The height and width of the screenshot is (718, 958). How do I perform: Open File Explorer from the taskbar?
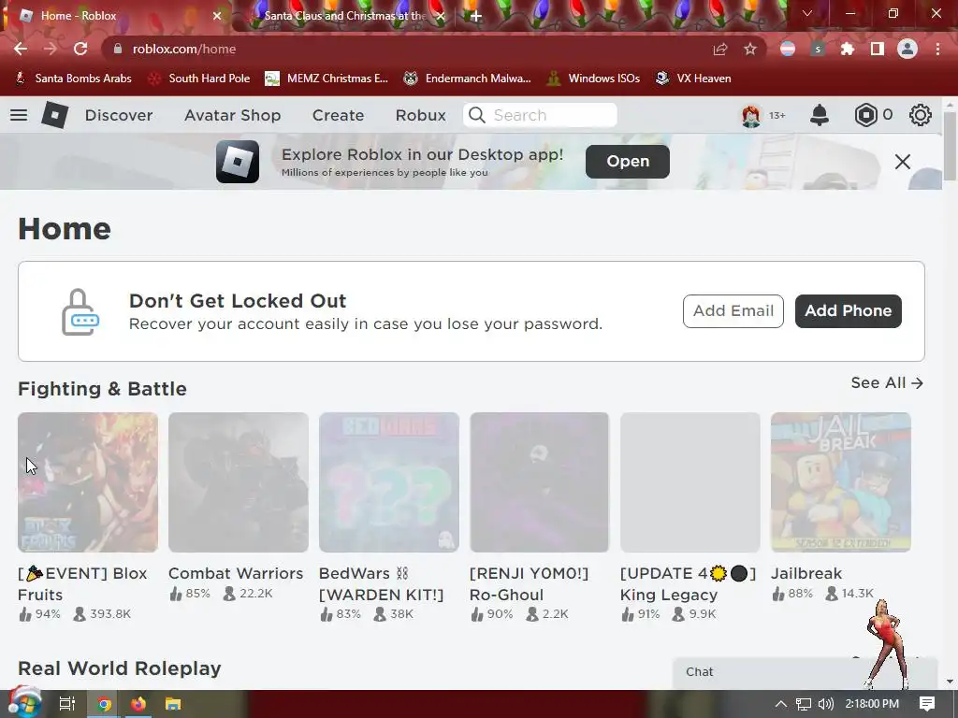coord(173,704)
